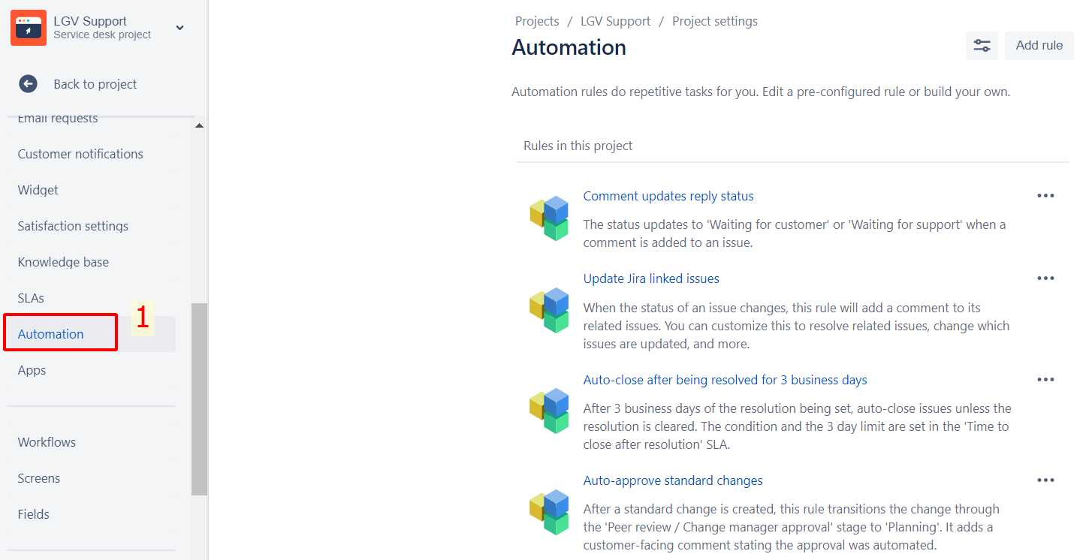The height and width of the screenshot is (560, 1089).
Task: Click the Projects breadcrumb link
Action: pyautogui.click(x=537, y=21)
